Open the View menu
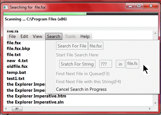The width and height of the screenshot is (161, 115). click(37, 37)
